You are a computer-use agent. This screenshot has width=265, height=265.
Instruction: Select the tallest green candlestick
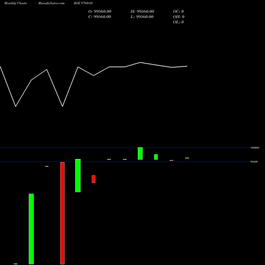(x=31, y=229)
